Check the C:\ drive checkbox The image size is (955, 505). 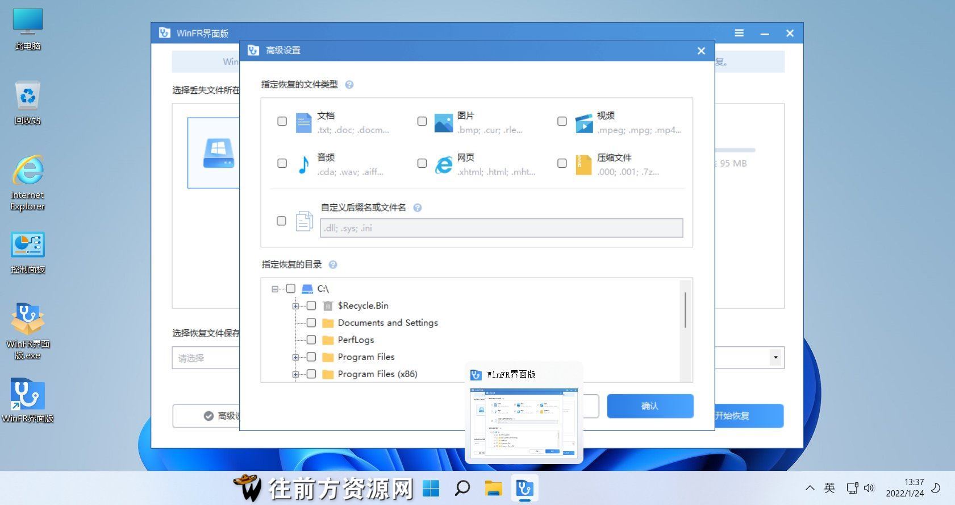[x=291, y=289]
